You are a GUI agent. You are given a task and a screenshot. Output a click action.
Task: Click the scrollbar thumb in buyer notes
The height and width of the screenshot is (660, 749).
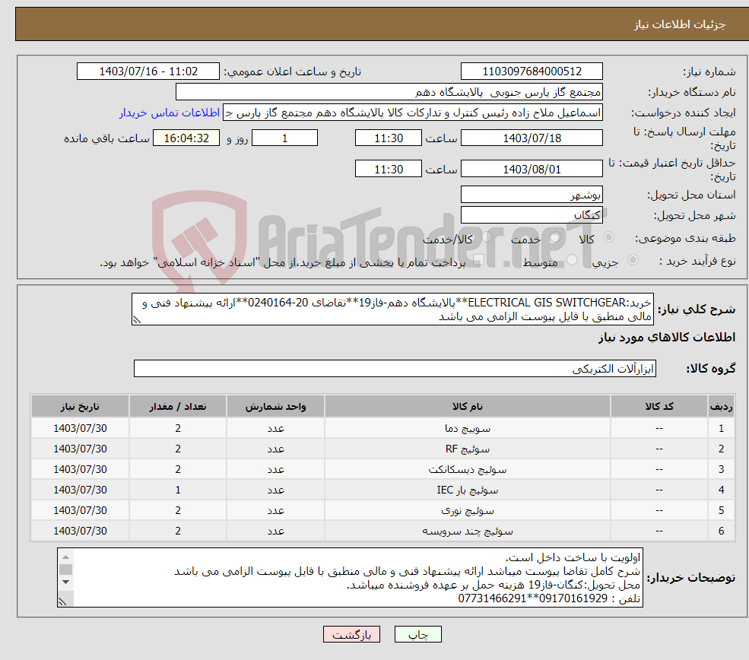(x=66, y=570)
